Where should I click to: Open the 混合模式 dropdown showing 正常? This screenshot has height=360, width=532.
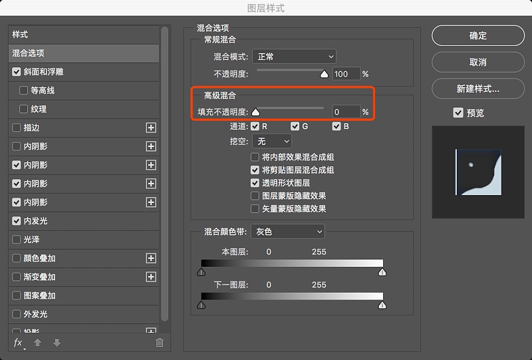click(294, 57)
